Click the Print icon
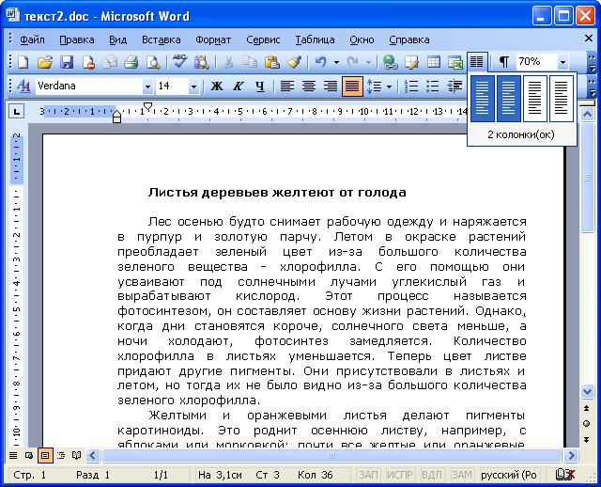Screen dimensions: 601x487 [131, 62]
